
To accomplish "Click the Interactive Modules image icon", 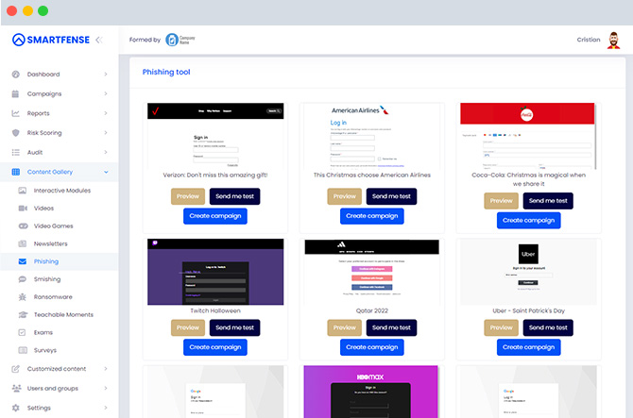I will (23, 191).
